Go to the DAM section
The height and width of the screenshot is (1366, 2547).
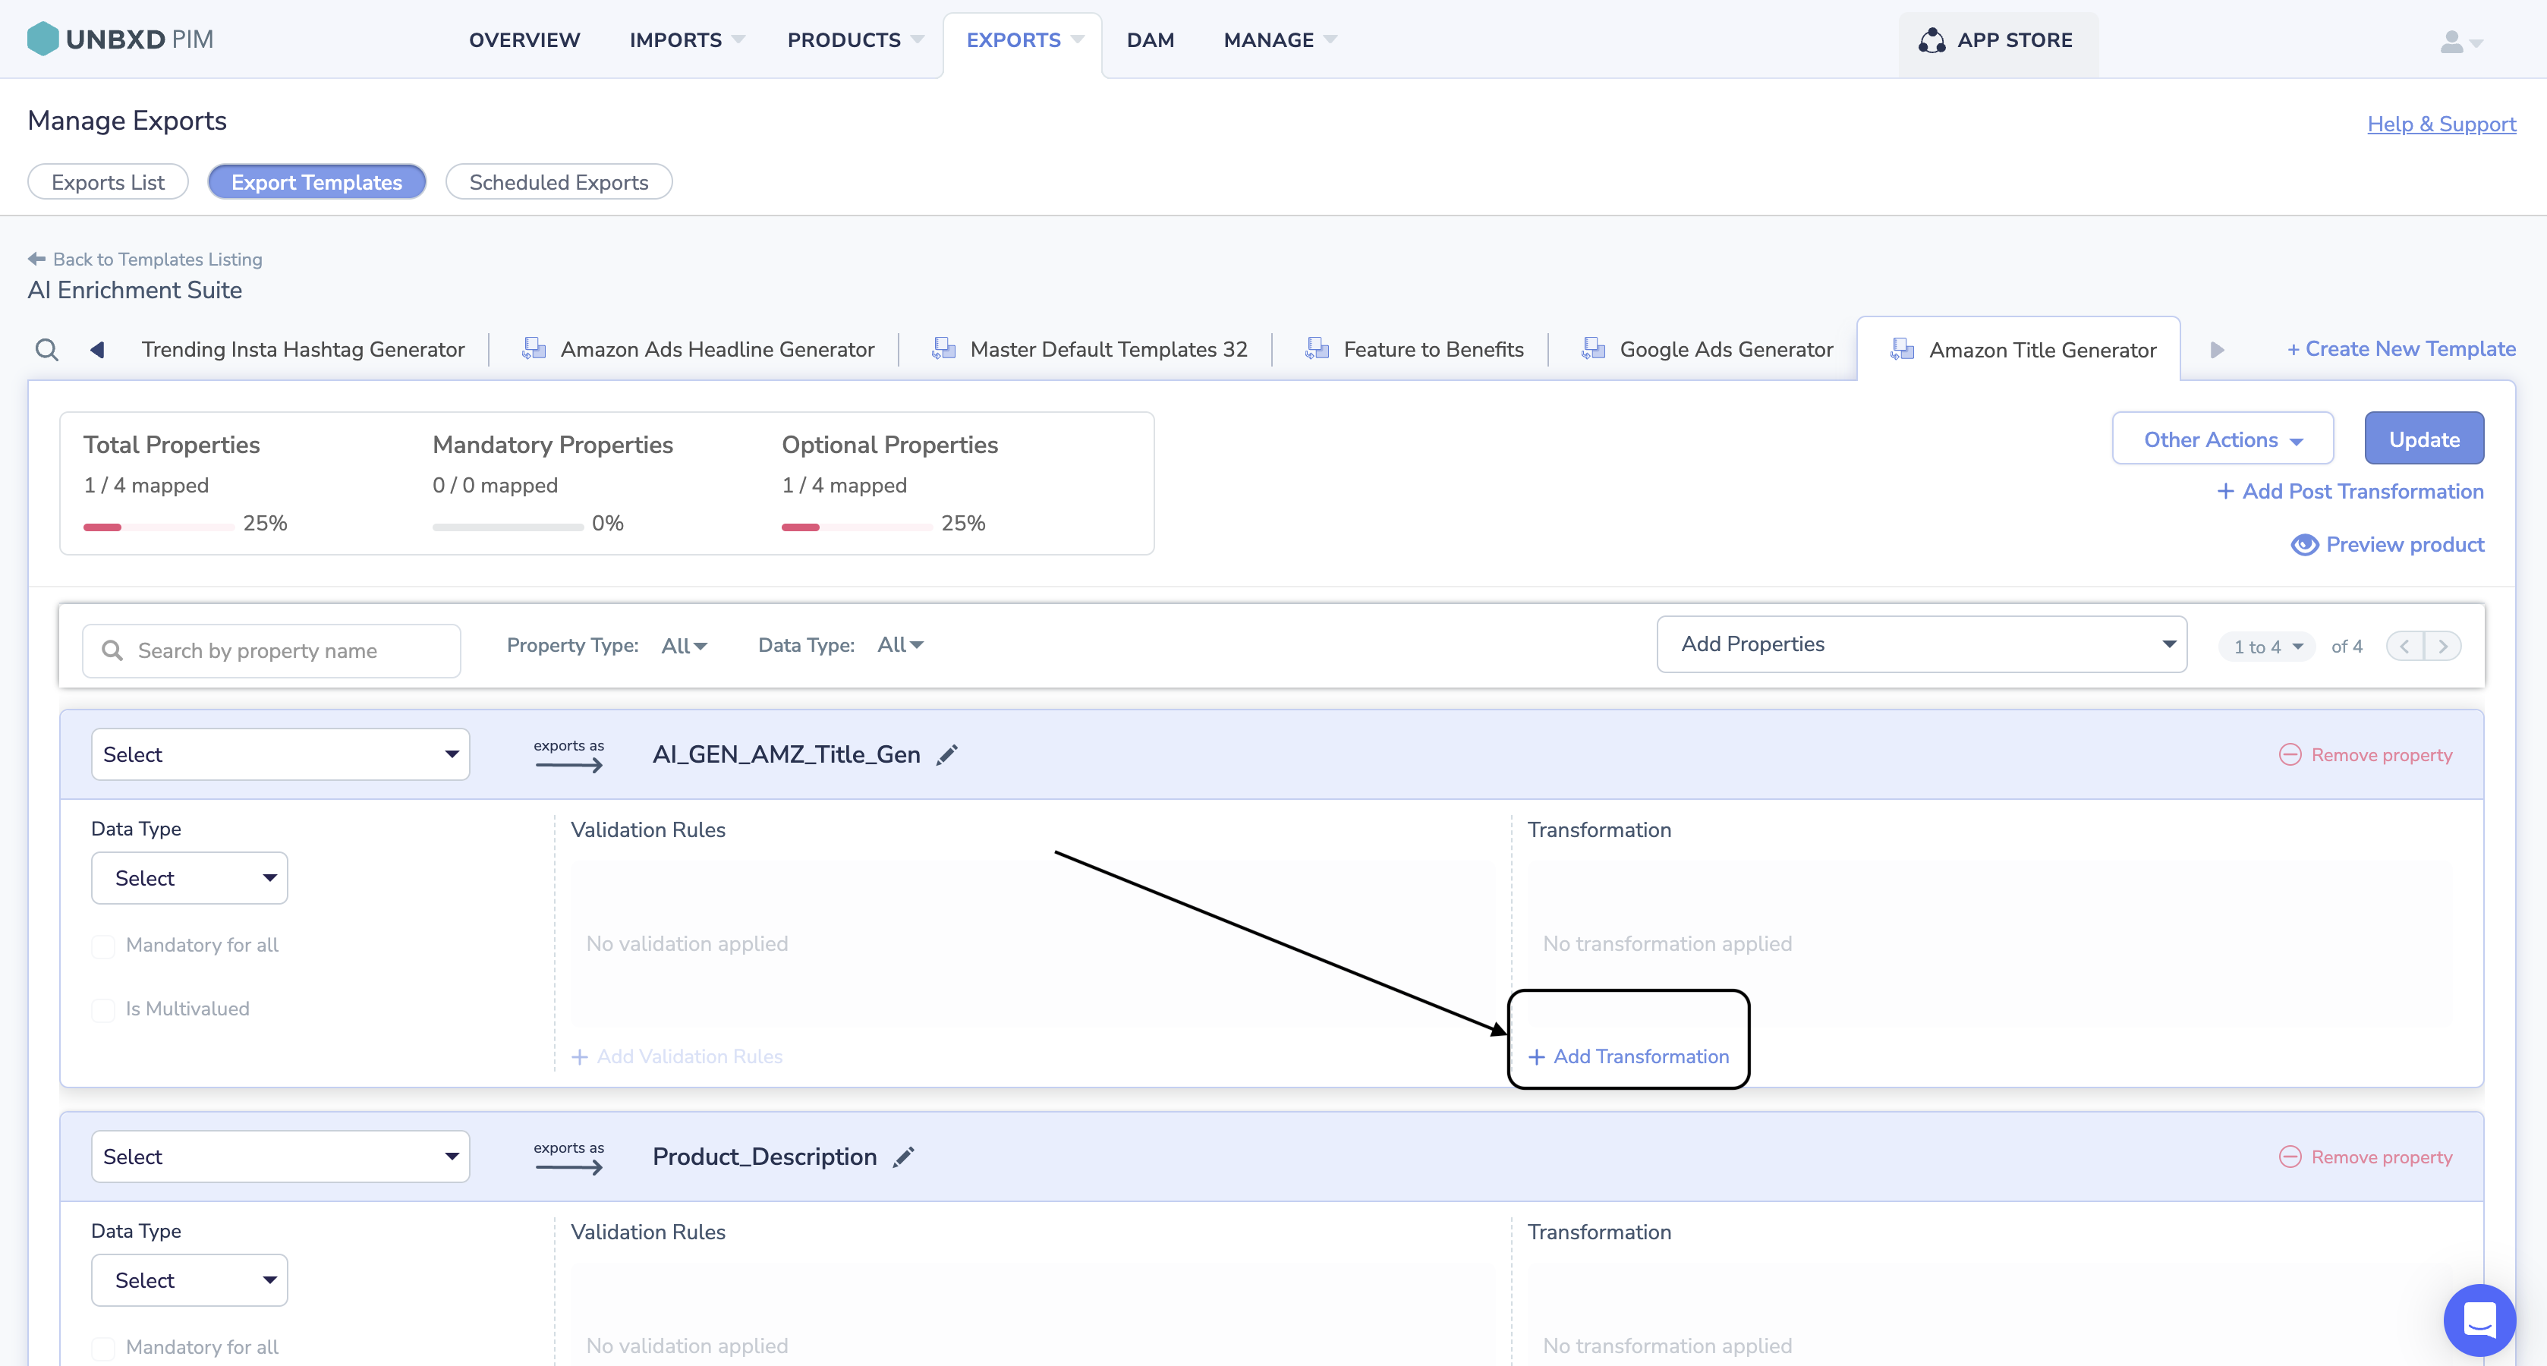pos(1151,40)
